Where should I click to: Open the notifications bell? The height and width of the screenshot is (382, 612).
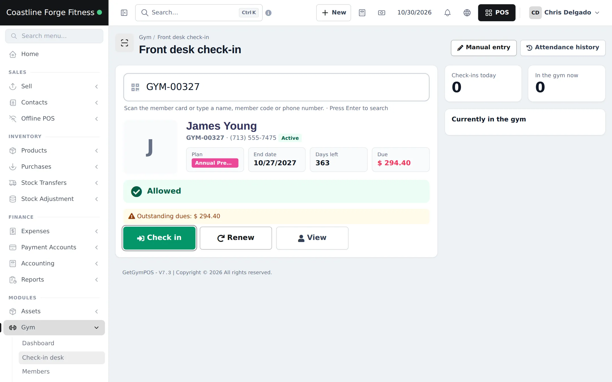[447, 13]
